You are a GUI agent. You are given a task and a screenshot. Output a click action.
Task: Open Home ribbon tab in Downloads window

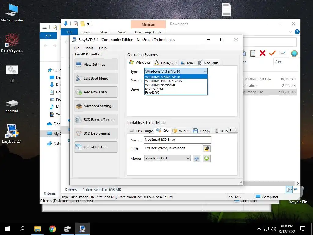[x=87, y=32]
